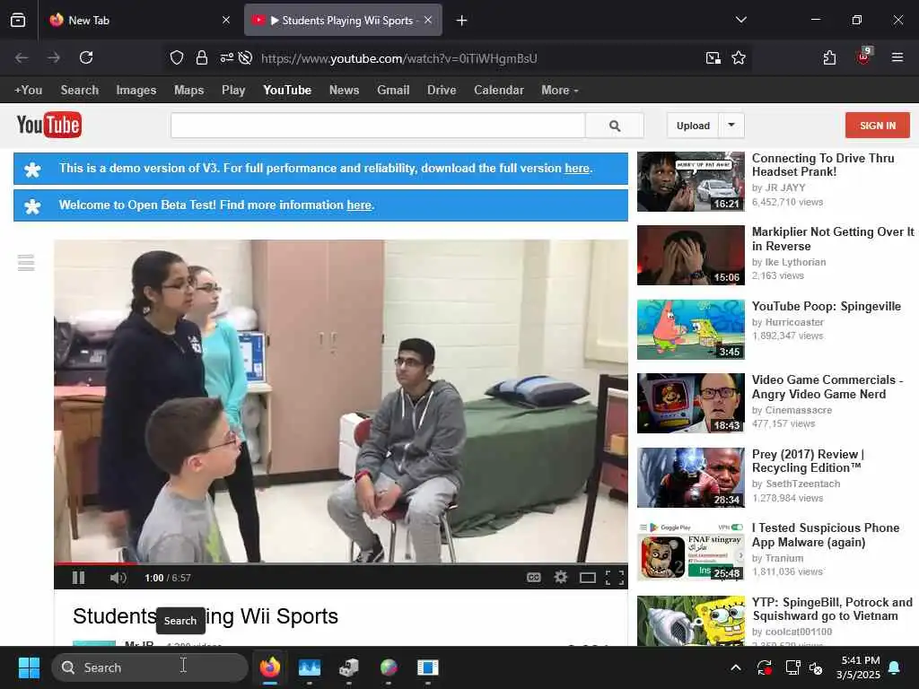919x689 pixels.
Task: Open Drive in Google bar
Action: click(x=442, y=91)
